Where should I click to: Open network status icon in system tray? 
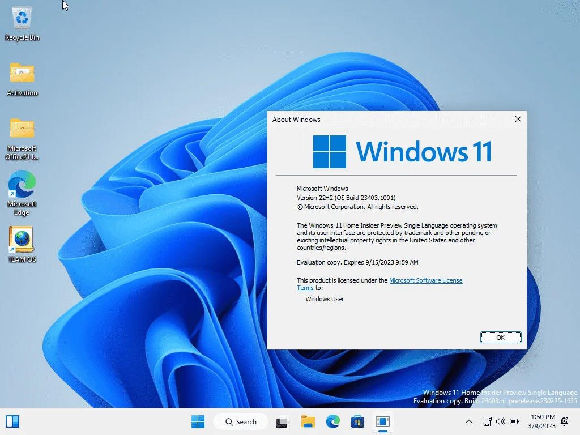(x=487, y=421)
